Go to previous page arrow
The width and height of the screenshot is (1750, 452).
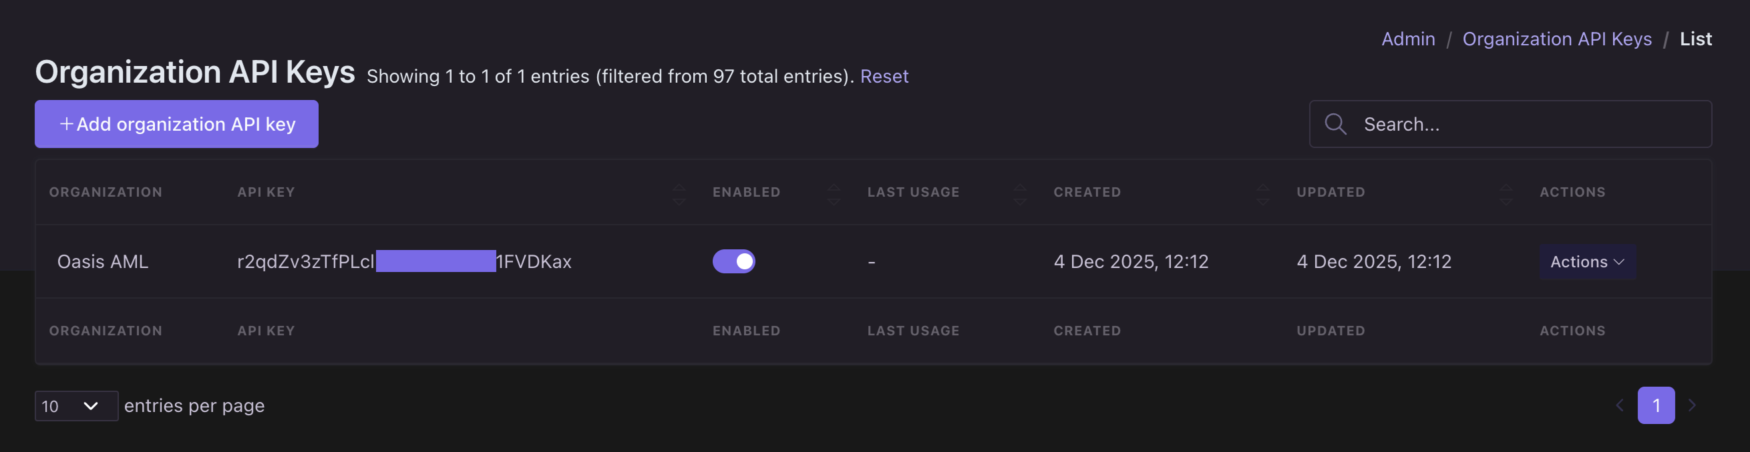(x=1619, y=405)
